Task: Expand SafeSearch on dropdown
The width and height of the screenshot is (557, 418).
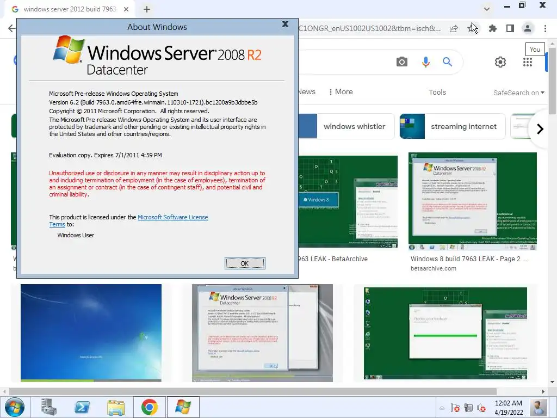Action: pyautogui.click(x=518, y=93)
